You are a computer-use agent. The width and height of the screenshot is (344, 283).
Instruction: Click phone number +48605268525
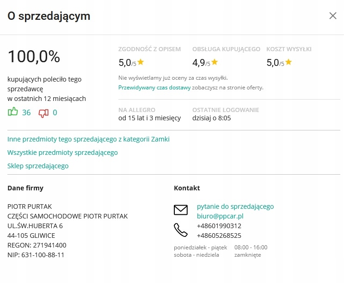(219, 236)
